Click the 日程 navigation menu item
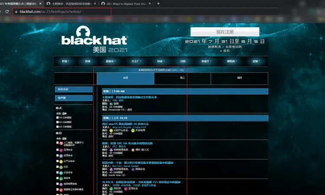The image size is (325, 195). pos(183,62)
